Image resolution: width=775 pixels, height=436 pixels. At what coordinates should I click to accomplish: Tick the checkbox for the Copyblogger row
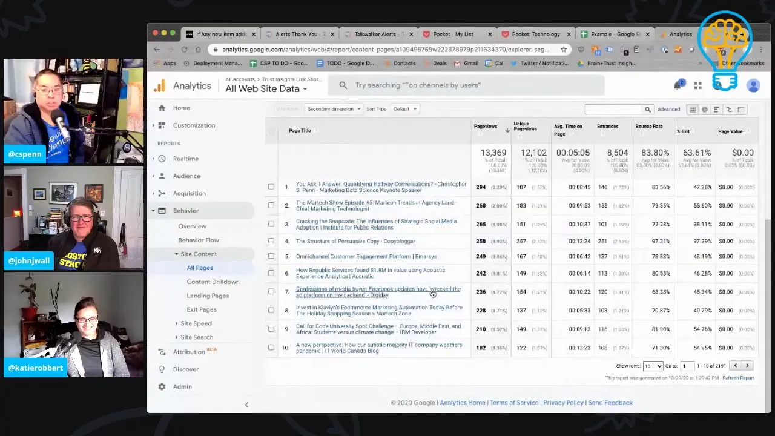click(271, 241)
